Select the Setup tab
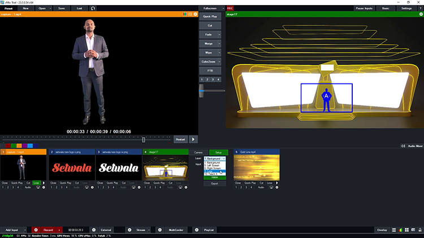424x238 pixels. pyautogui.click(x=218, y=152)
